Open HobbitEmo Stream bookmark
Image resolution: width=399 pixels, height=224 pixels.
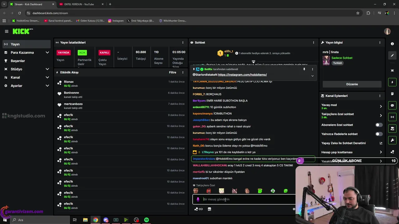(x=26, y=21)
